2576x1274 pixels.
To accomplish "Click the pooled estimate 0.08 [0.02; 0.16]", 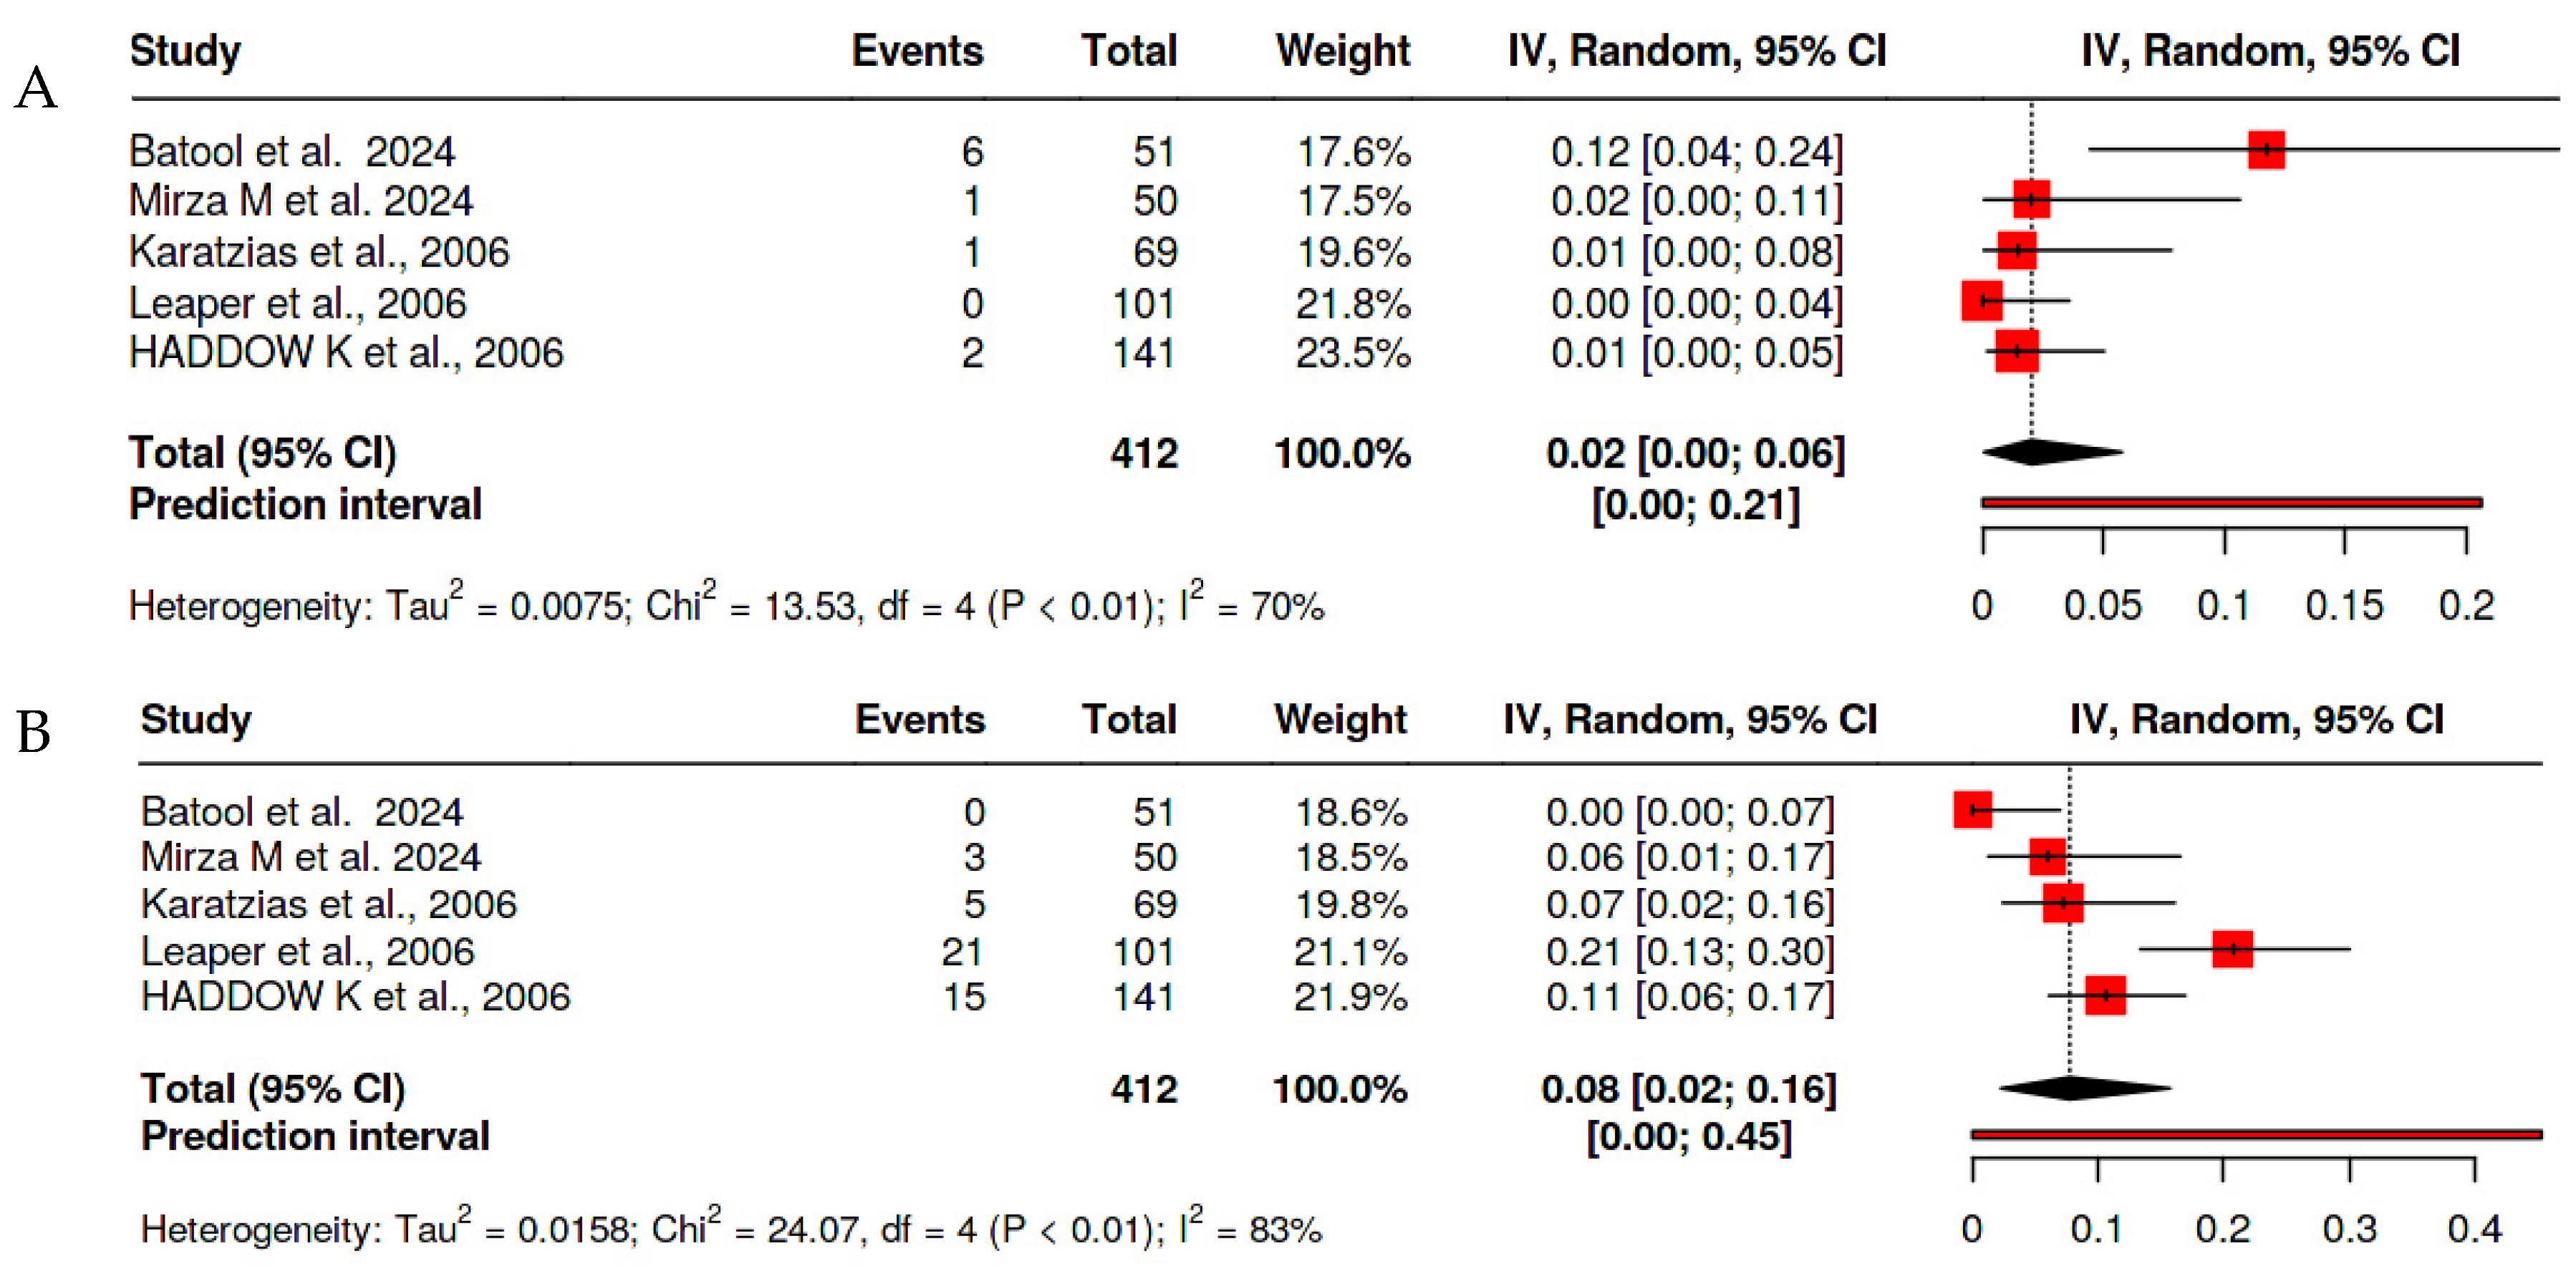I will click(x=1688, y=1088).
